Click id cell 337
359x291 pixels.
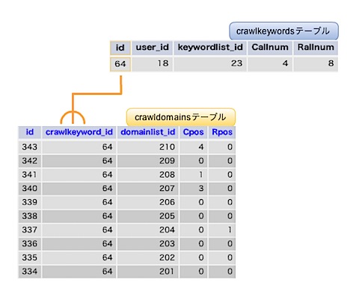pyautogui.click(x=30, y=230)
